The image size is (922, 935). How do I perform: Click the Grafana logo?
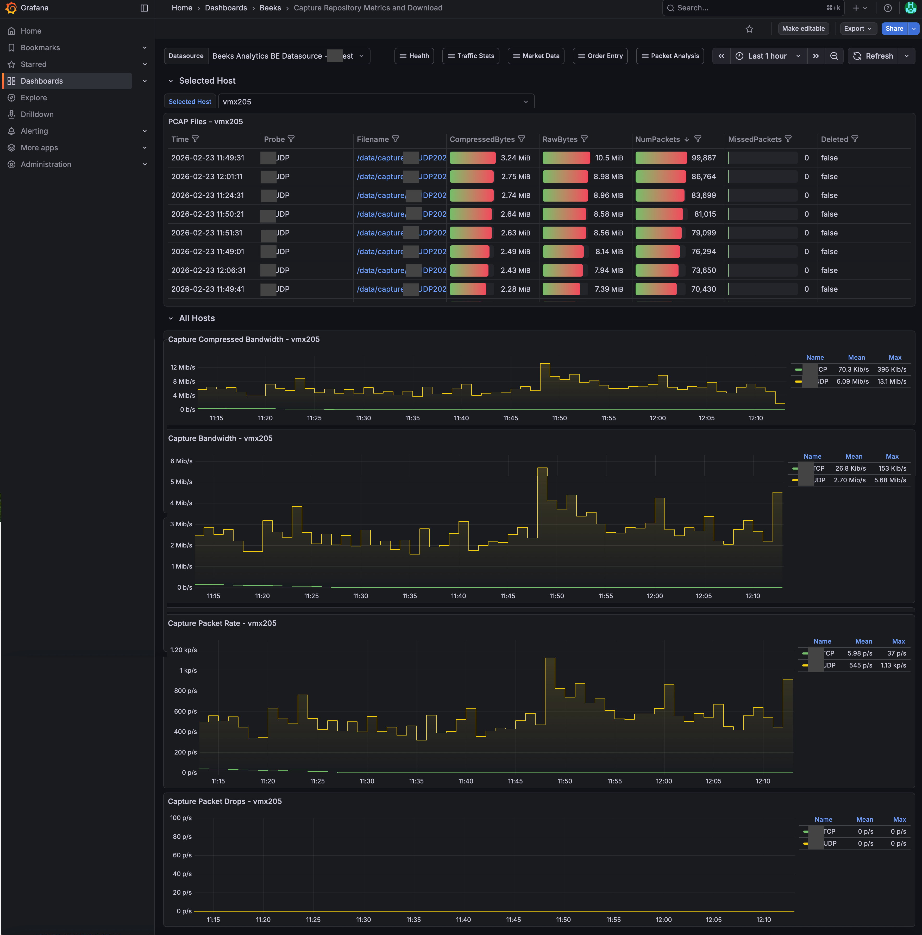[x=11, y=8]
